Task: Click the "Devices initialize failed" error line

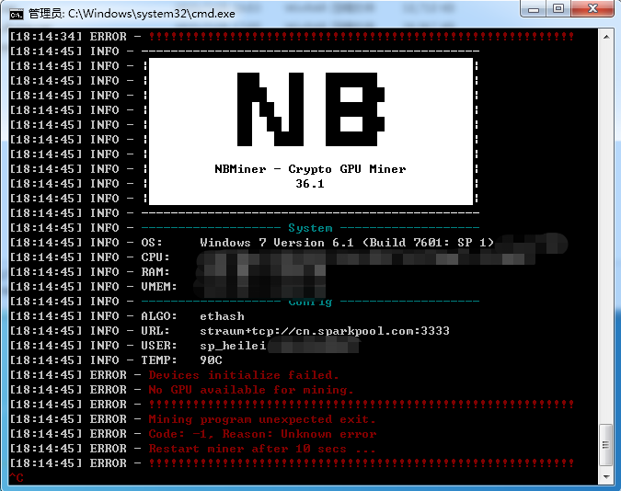Action: tap(244, 375)
